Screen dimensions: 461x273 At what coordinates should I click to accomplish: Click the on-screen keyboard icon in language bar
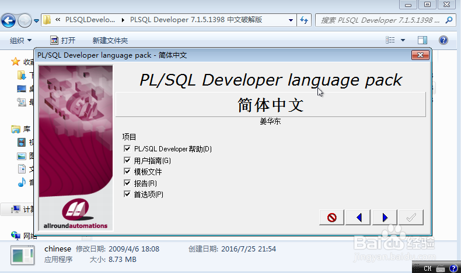(x=441, y=268)
